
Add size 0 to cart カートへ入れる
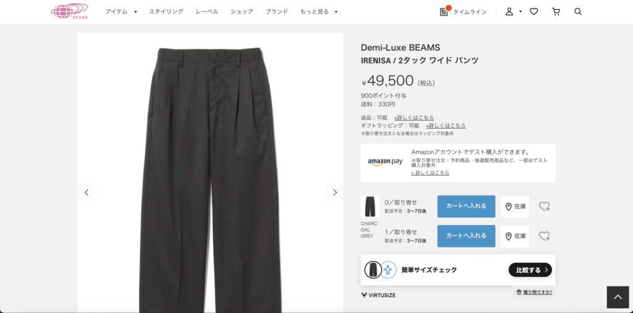(466, 207)
